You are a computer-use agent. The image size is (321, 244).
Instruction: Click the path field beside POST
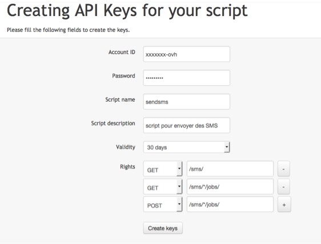[230, 204]
